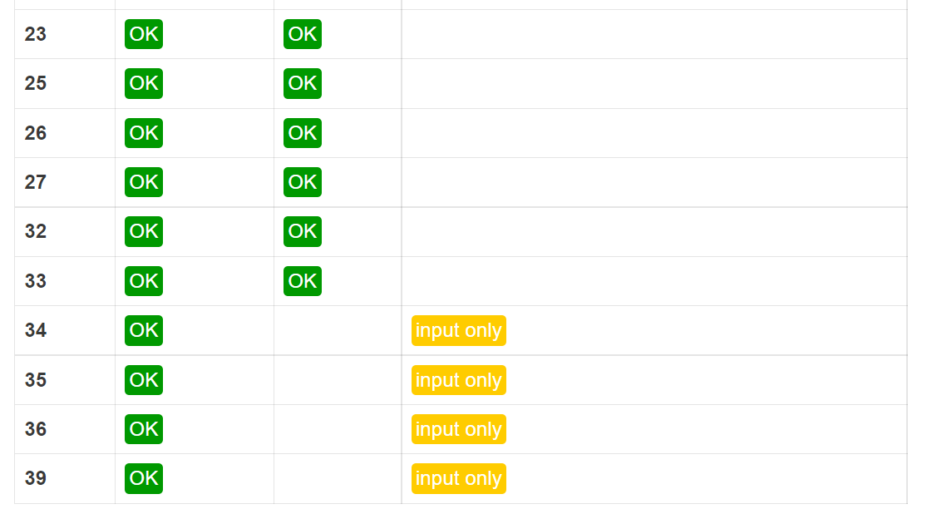The image size is (932, 509).
Task: Select the pin number 26 cell
Action: (x=36, y=133)
